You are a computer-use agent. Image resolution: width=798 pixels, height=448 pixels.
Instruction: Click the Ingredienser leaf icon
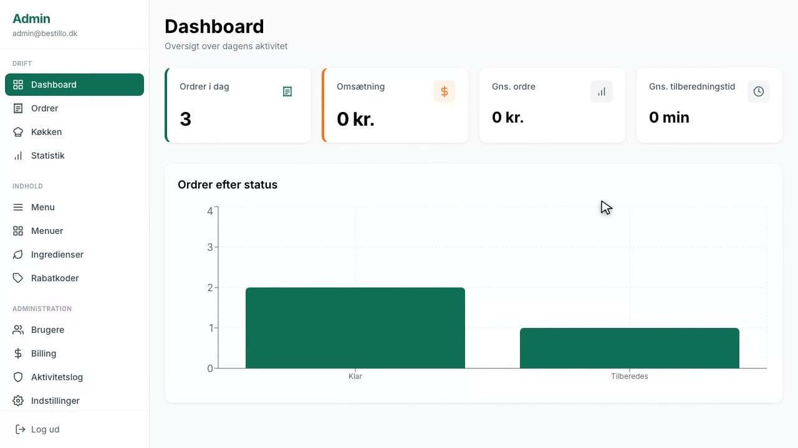point(18,254)
